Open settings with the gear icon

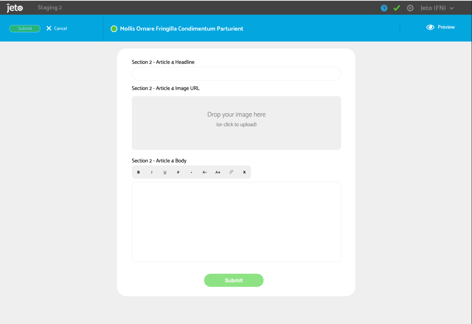(x=410, y=8)
